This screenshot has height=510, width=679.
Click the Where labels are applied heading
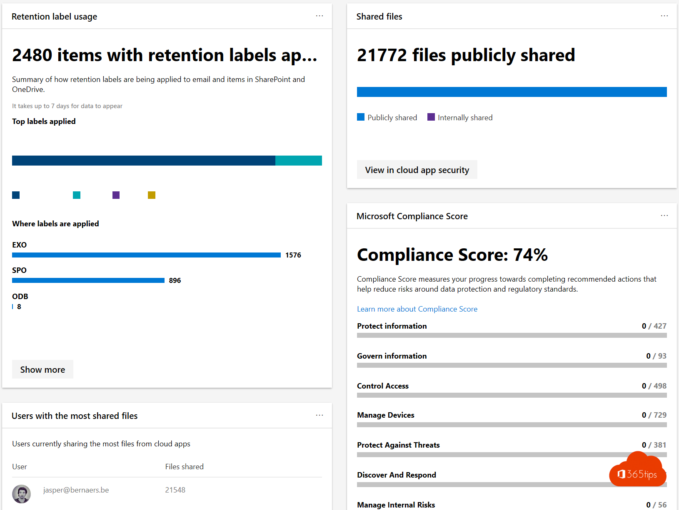click(55, 224)
